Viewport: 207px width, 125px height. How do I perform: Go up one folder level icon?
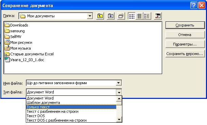(x=100, y=16)
